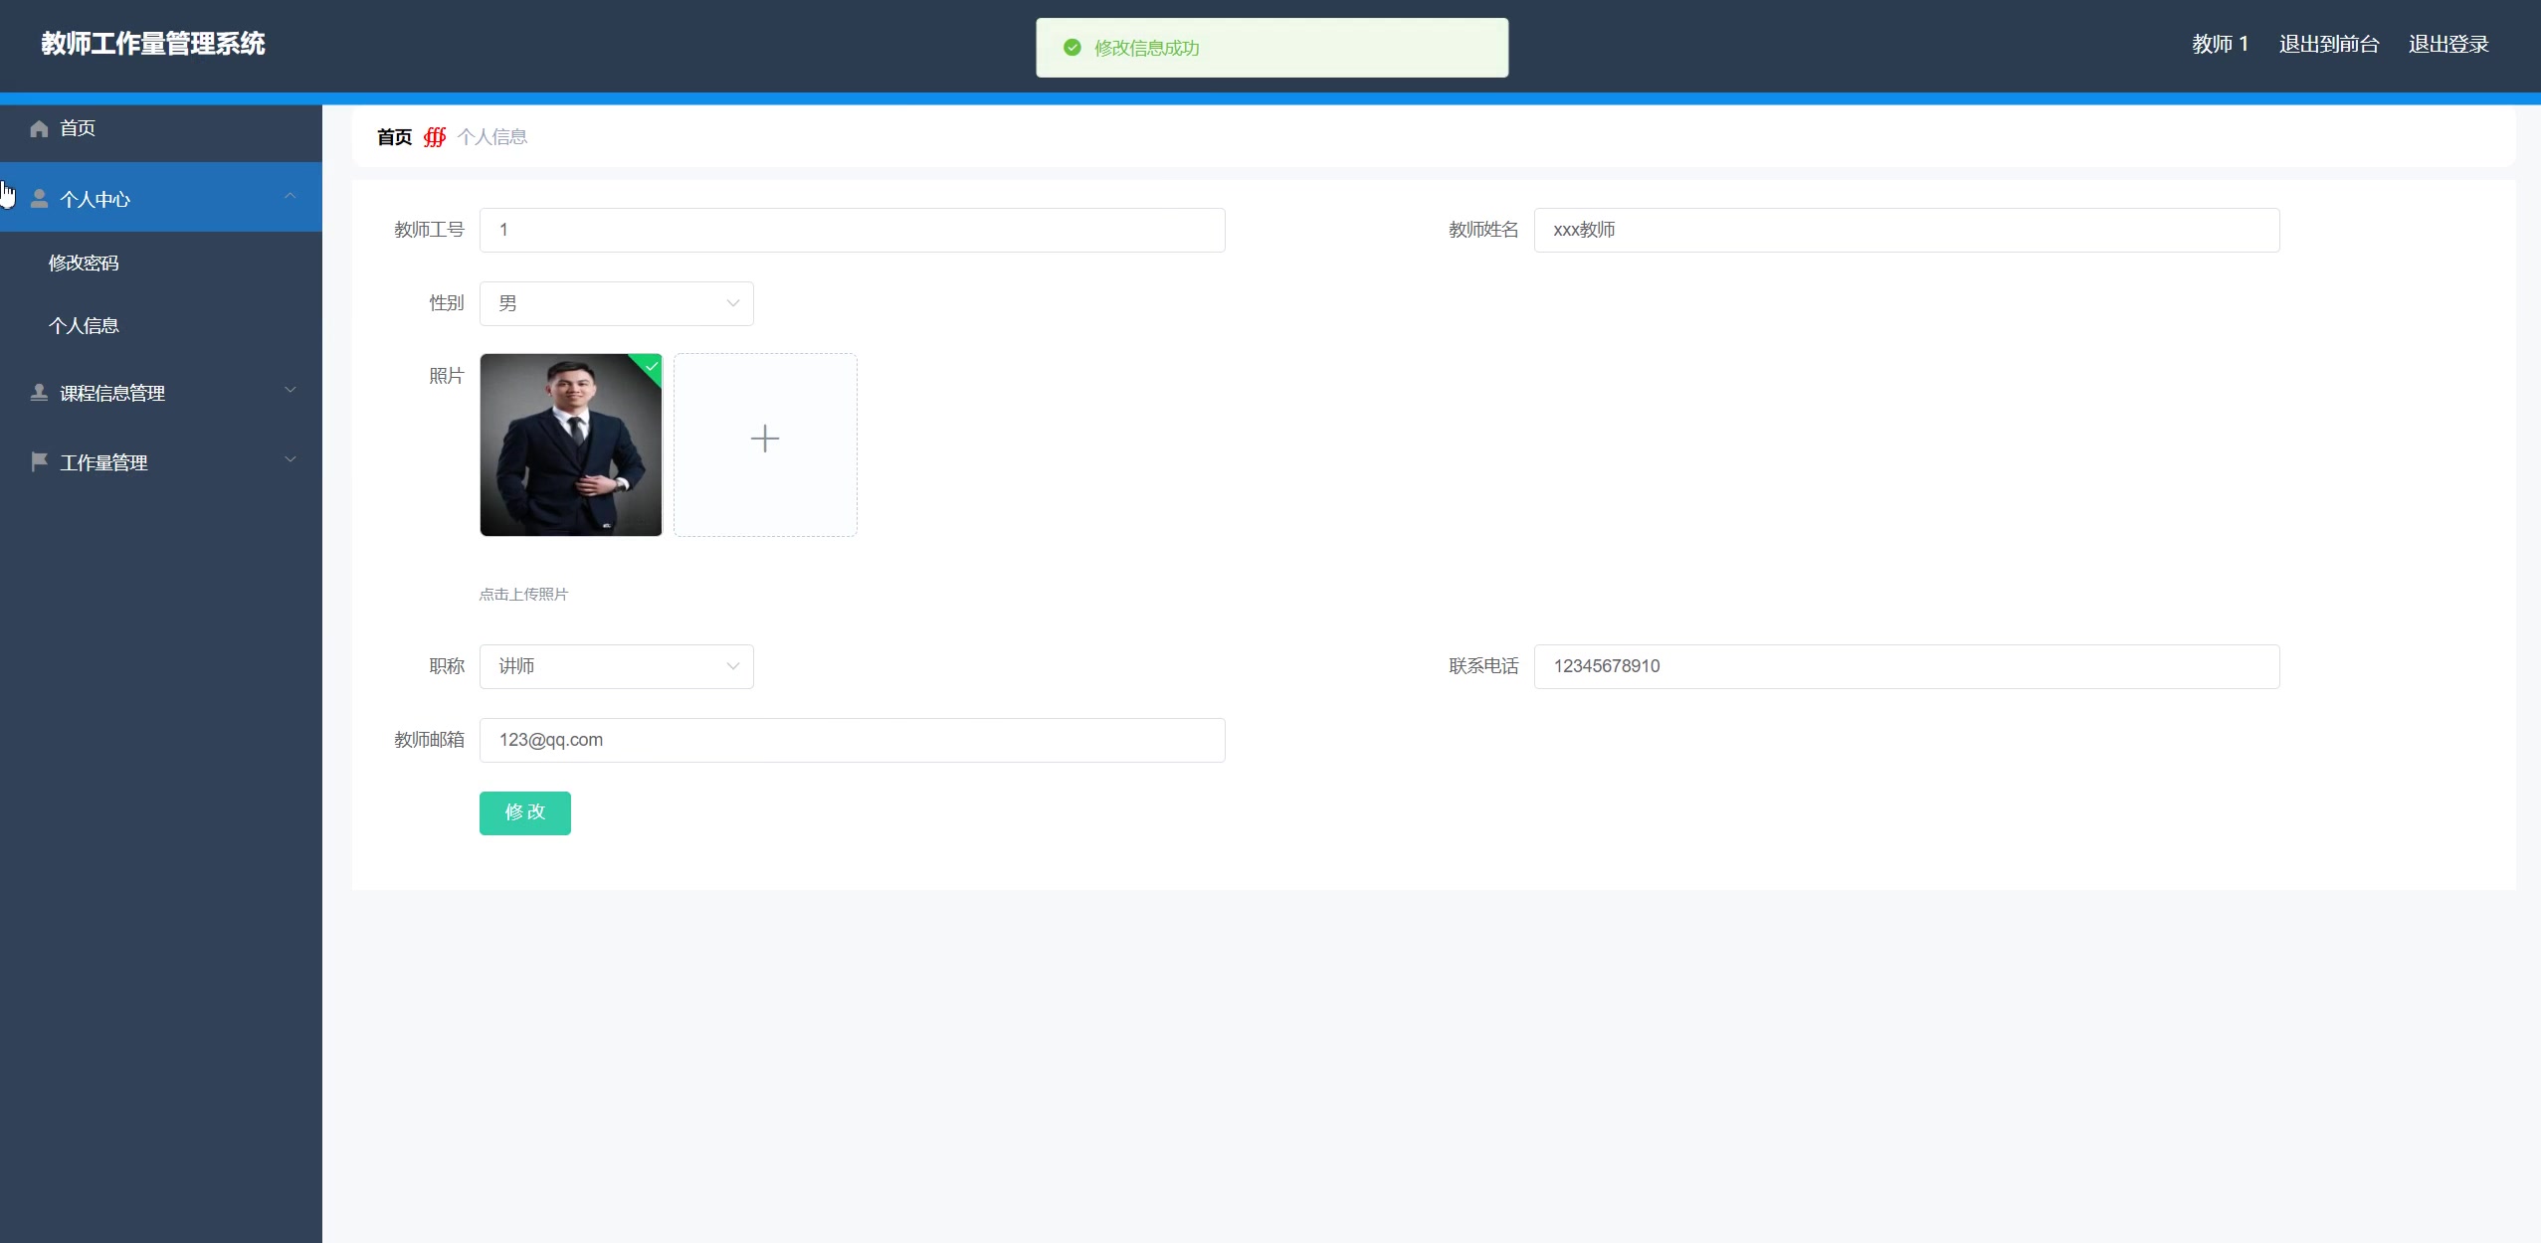Click 退出登录 logout link
Viewport: 2541px width, 1243px height.
tap(2447, 44)
